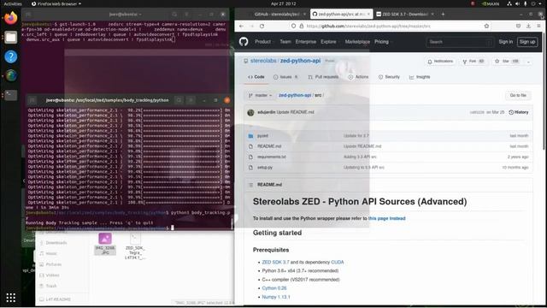Open Pictures in the Files sidebar
The width and height of the screenshot is (547, 308).
pos(53,264)
